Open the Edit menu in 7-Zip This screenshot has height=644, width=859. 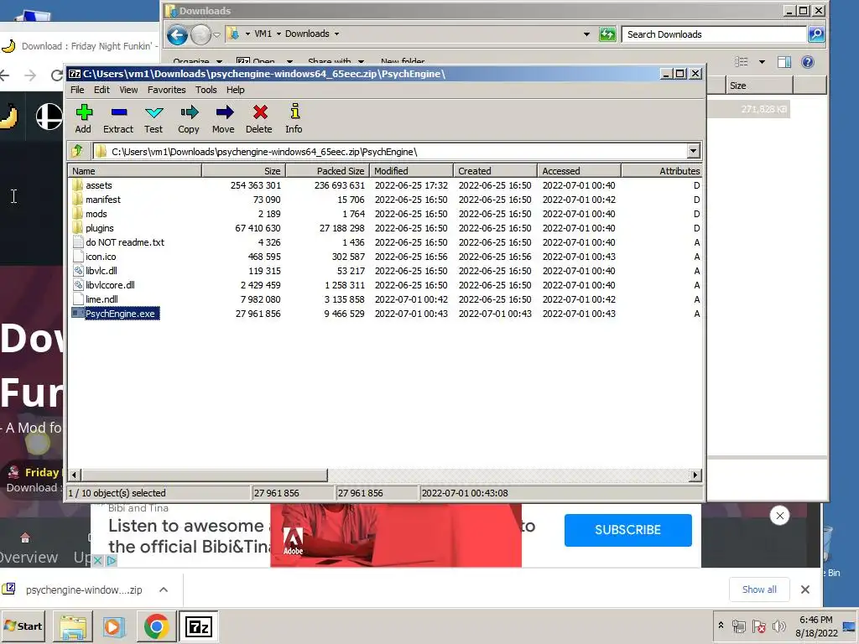pos(102,90)
